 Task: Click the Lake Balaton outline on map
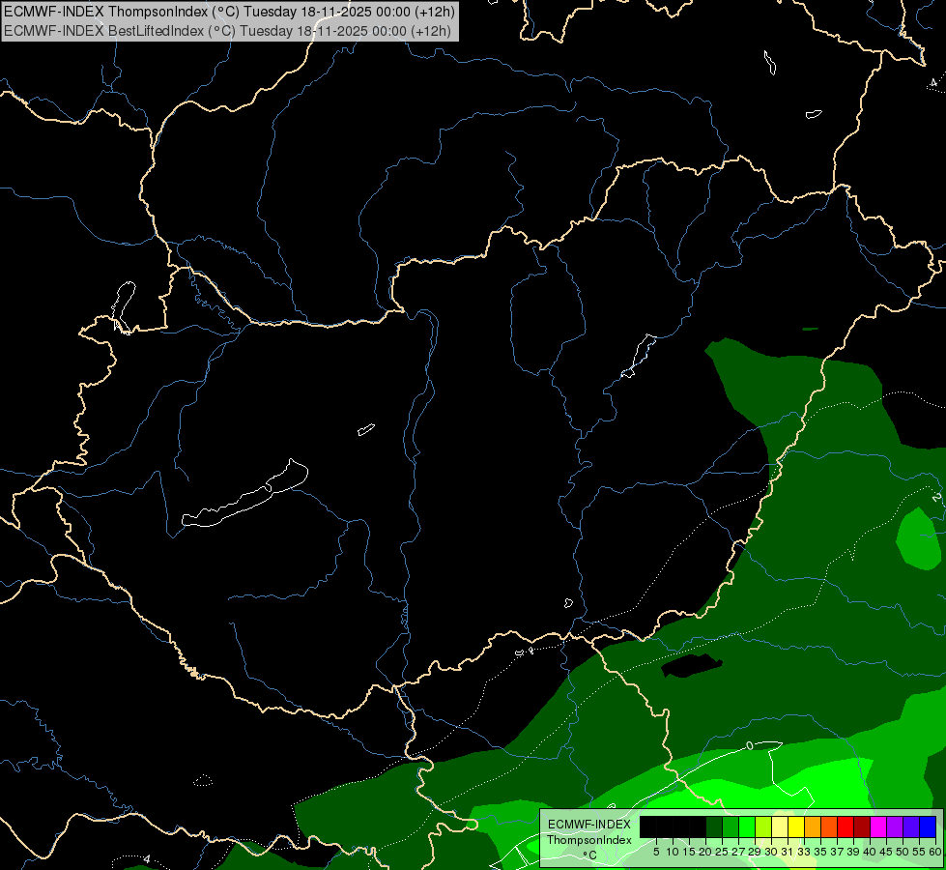click(x=244, y=495)
